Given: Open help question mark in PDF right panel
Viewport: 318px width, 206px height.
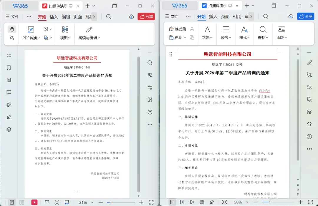Looking at the screenshot, I should (150, 112).
